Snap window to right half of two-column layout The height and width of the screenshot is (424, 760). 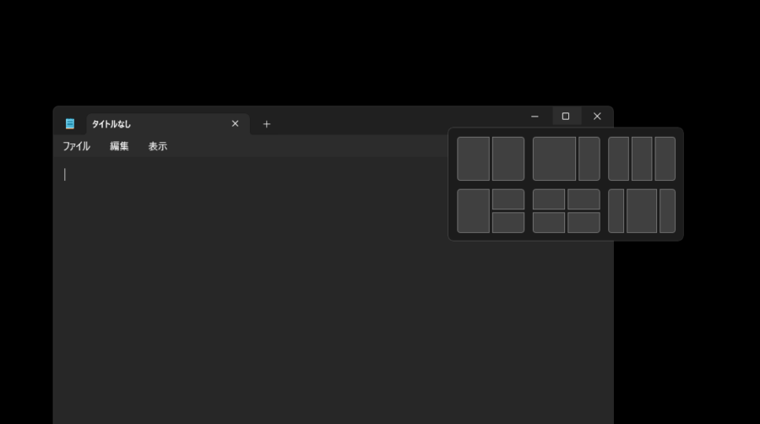click(x=508, y=159)
